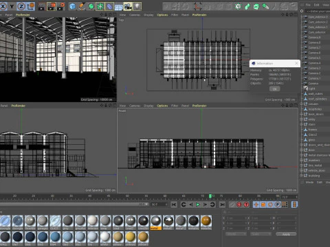This screenshot has height=247, width=330.
Task: Open ProRender menu in perspective viewport
Action: 23,14
